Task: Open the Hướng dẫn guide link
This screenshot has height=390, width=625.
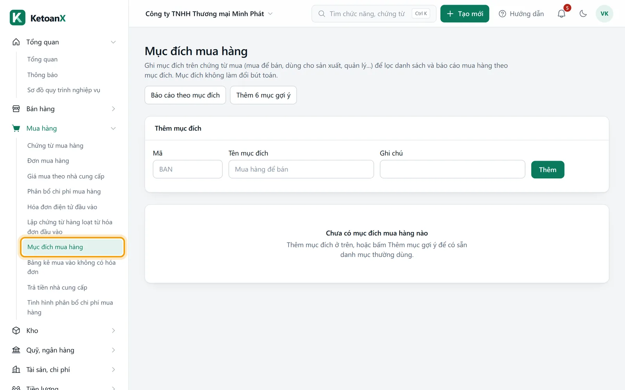Action: tap(521, 14)
